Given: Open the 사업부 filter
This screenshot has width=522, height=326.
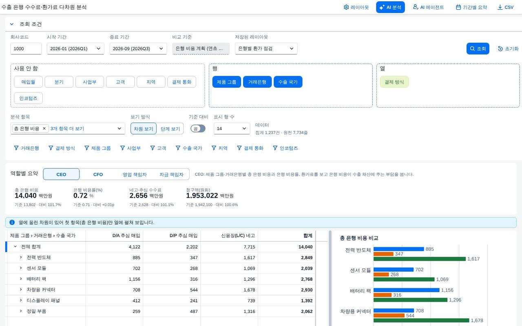Looking at the screenshot, I should click(x=130, y=148).
